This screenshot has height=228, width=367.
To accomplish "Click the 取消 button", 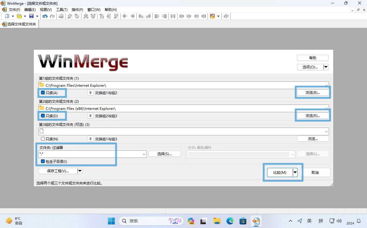I will (x=315, y=172).
